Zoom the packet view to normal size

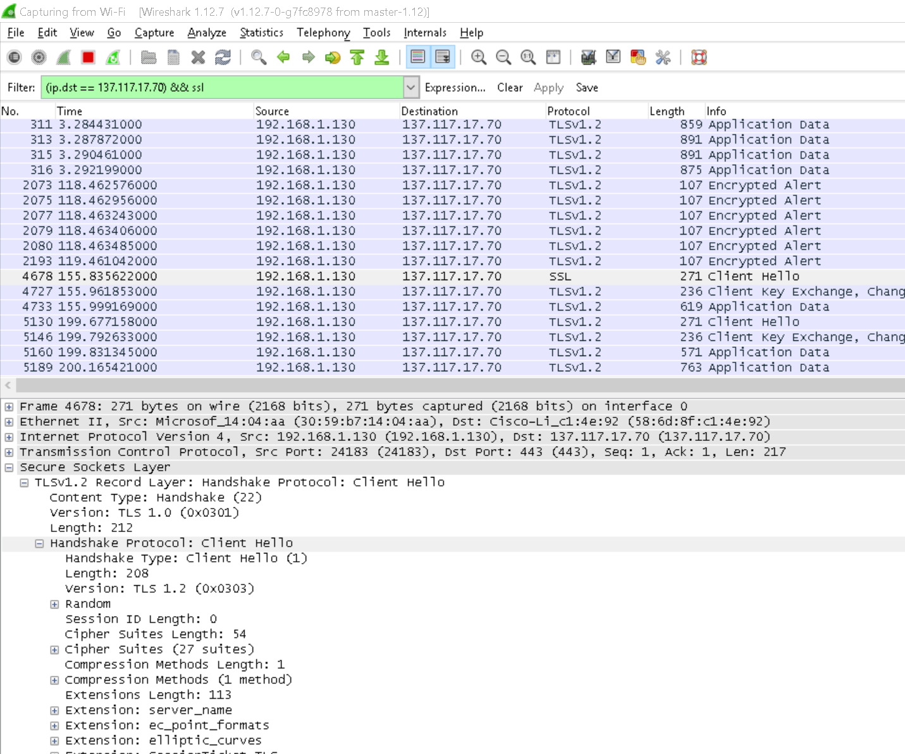pyautogui.click(x=527, y=57)
